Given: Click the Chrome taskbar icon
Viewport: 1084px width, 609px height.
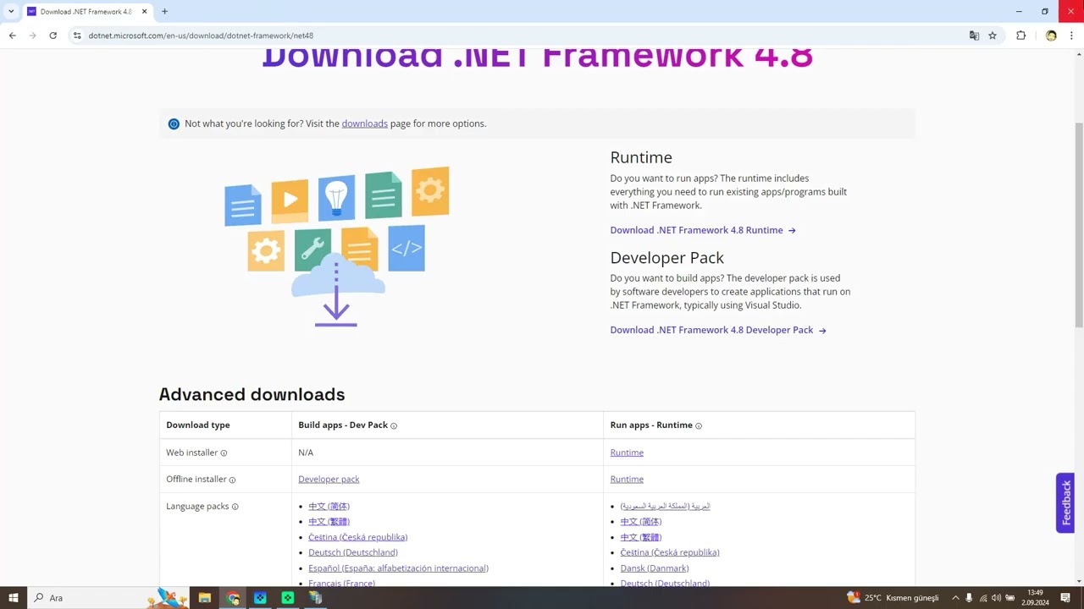Looking at the screenshot, I should point(233,598).
